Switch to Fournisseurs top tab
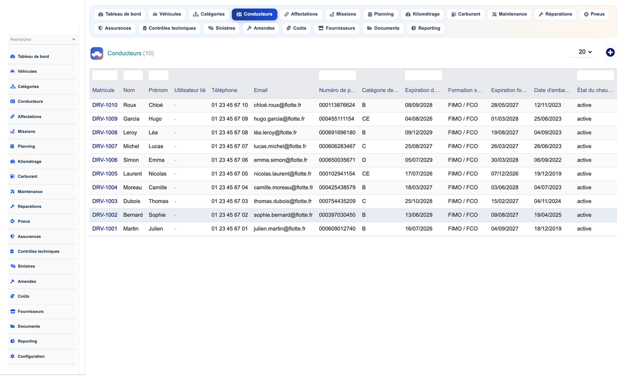 pyautogui.click(x=336, y=28)
